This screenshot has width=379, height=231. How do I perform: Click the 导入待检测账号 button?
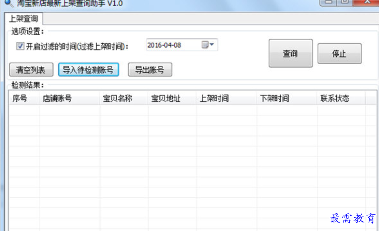click(89, 70)
